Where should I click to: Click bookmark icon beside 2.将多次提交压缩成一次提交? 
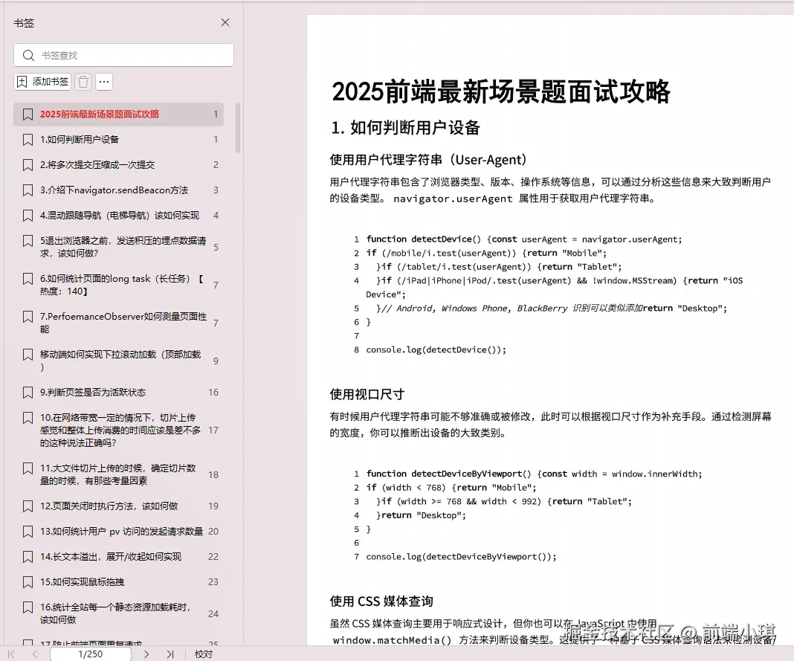click(28, 165)
